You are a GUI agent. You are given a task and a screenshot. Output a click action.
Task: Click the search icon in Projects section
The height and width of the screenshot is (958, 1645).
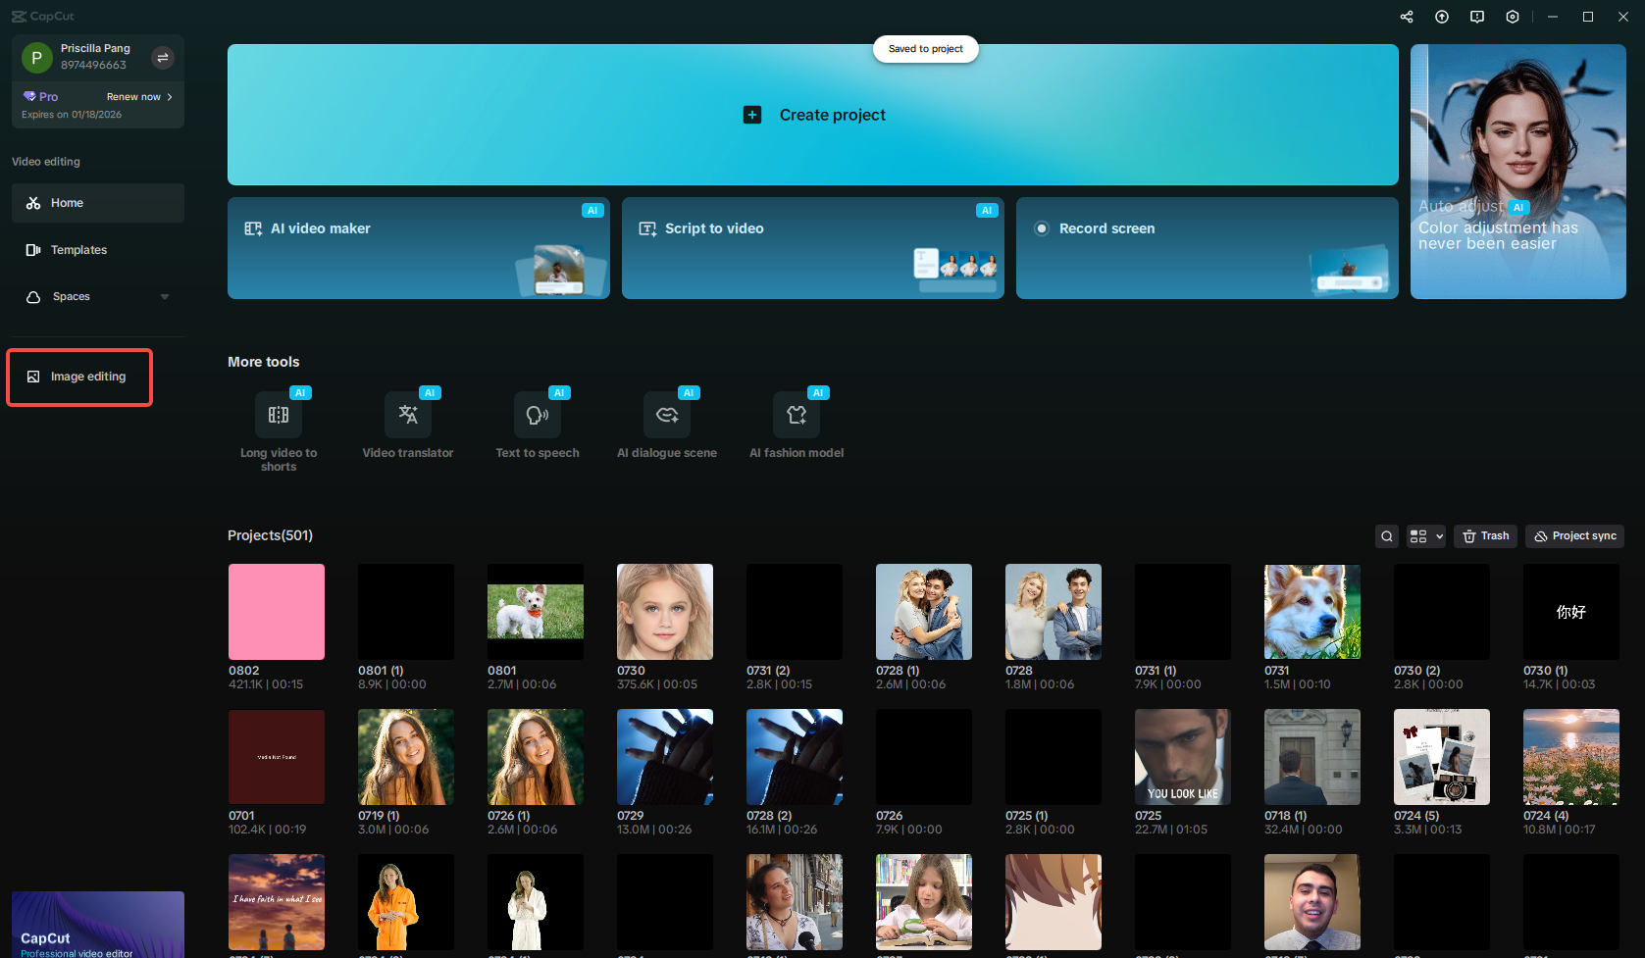pos(1386,536)
